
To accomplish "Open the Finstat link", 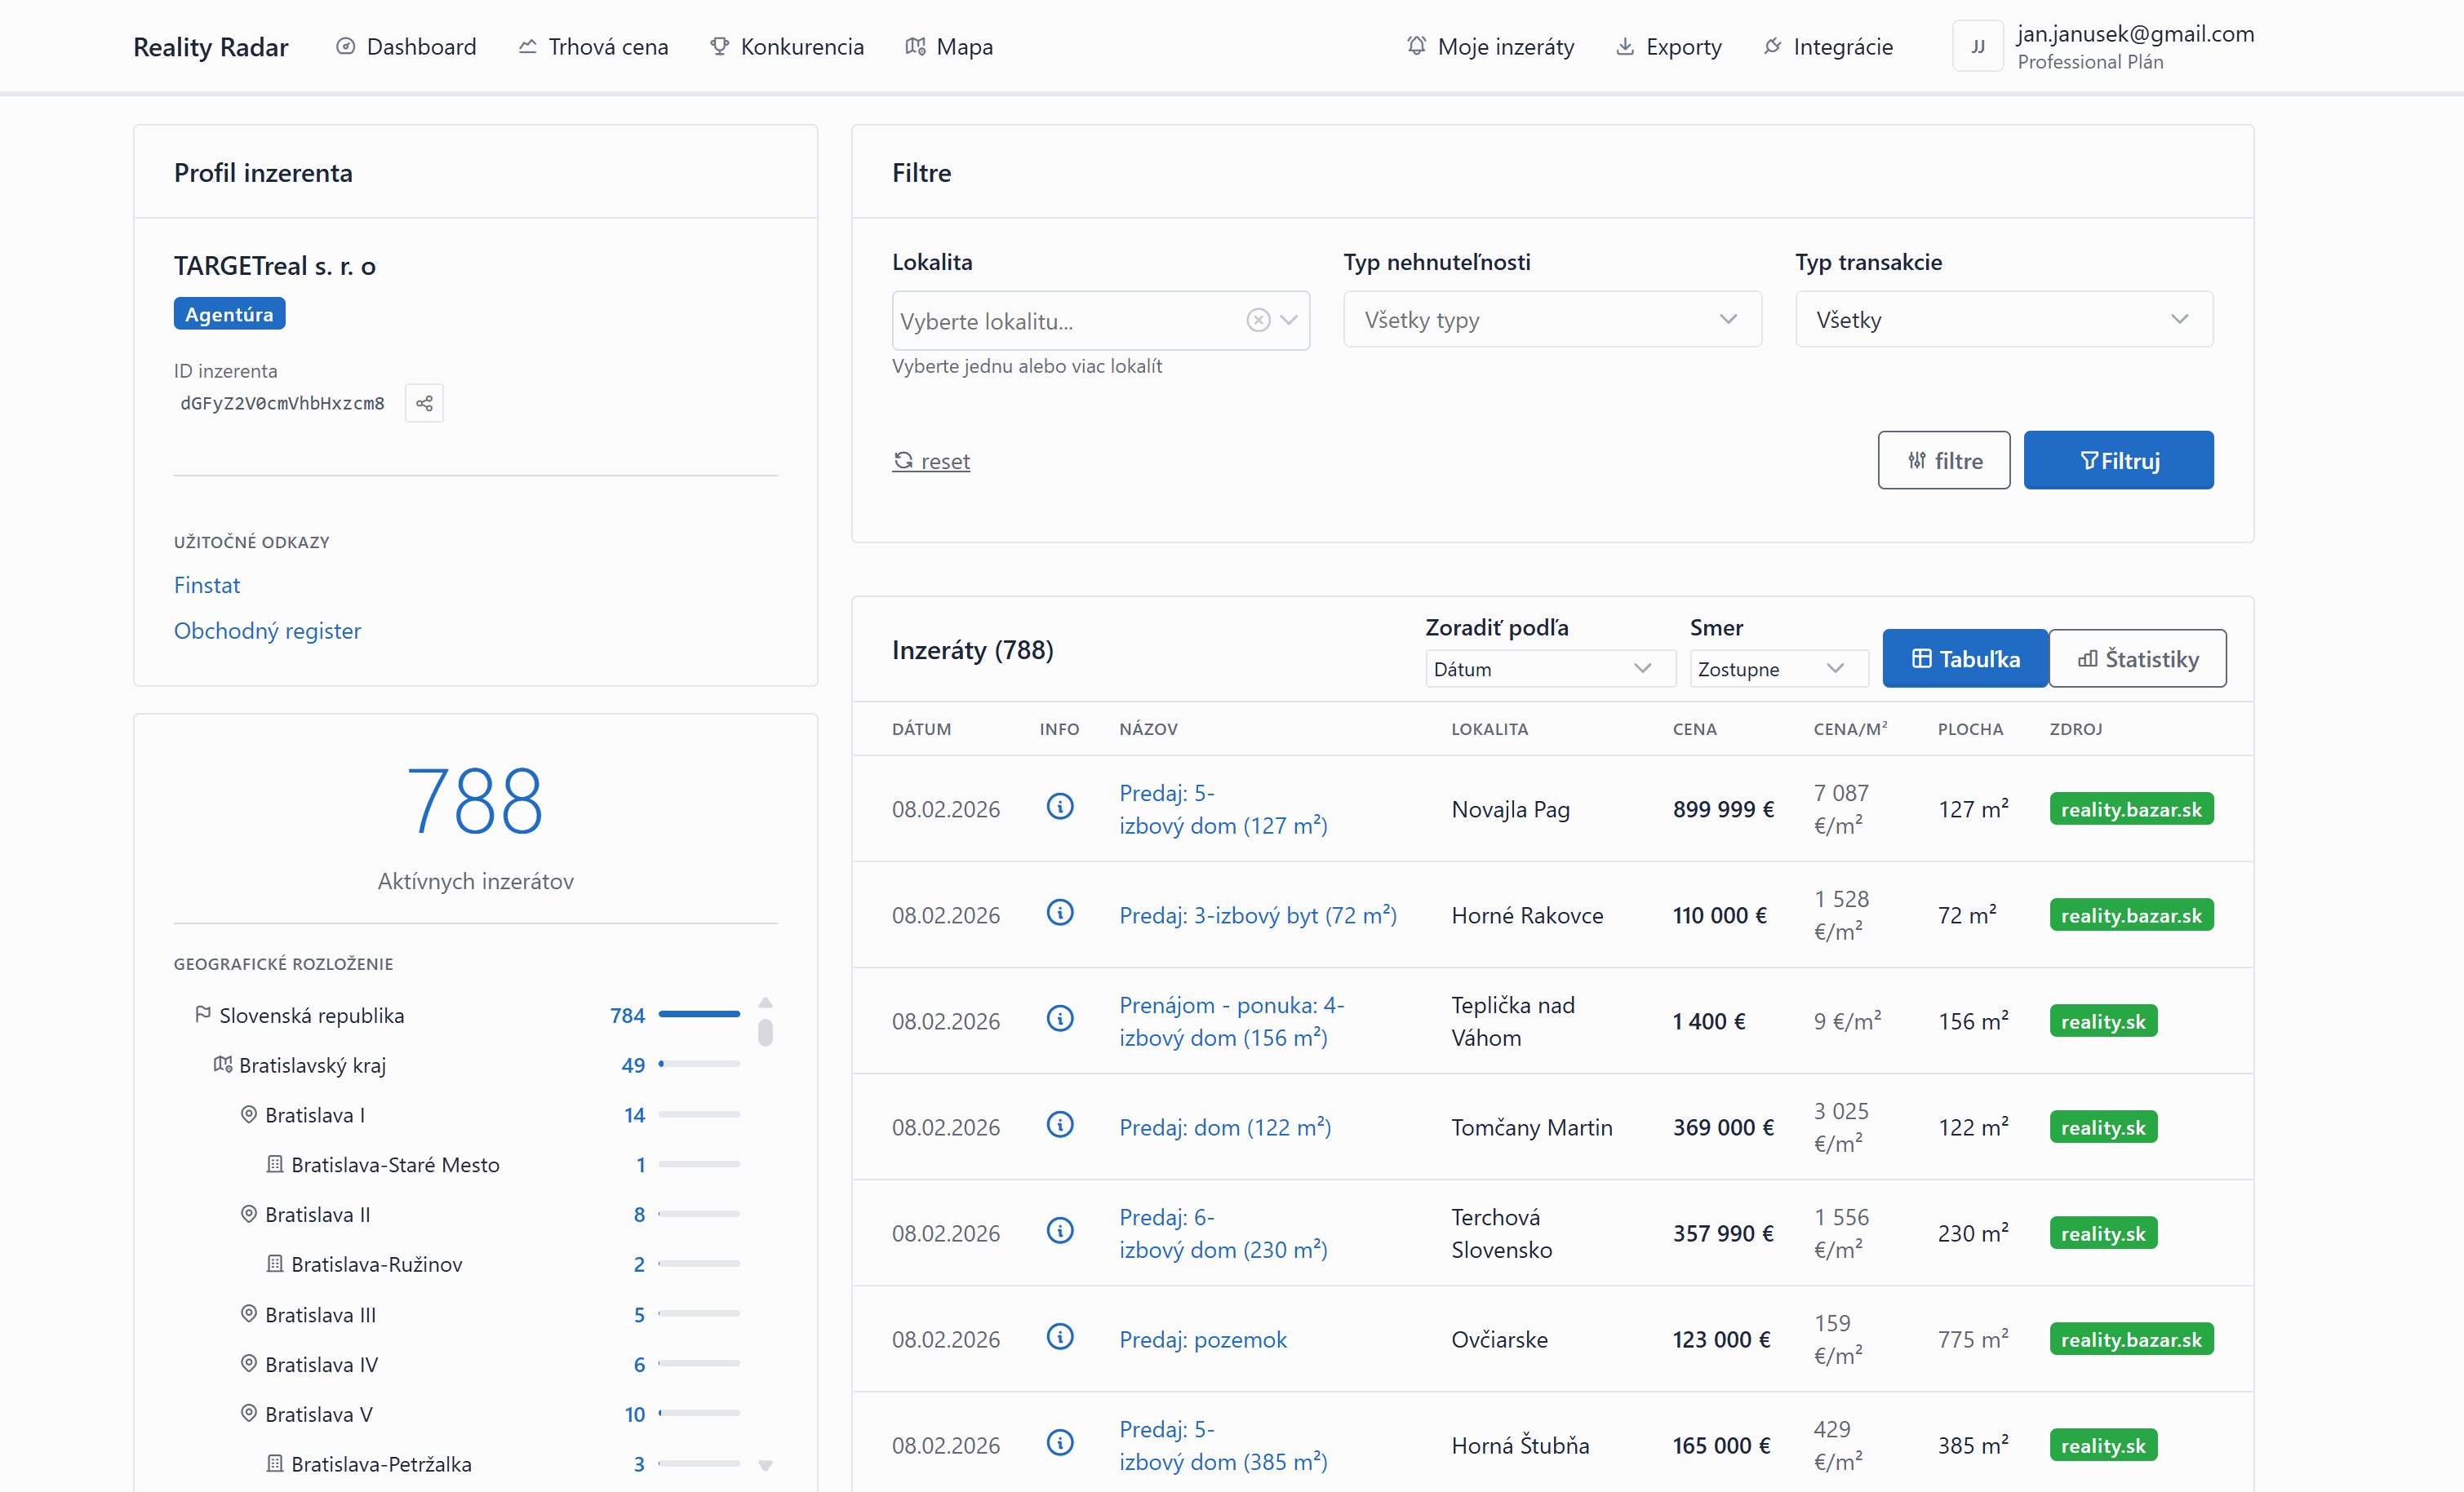I will 207,585.
